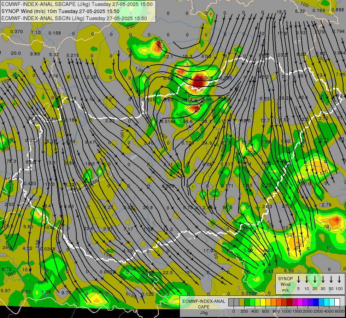This screenshot has width=346, height=318.
Task: Click the 600 tick label in CAPE legend
Action: coord(265,311)
